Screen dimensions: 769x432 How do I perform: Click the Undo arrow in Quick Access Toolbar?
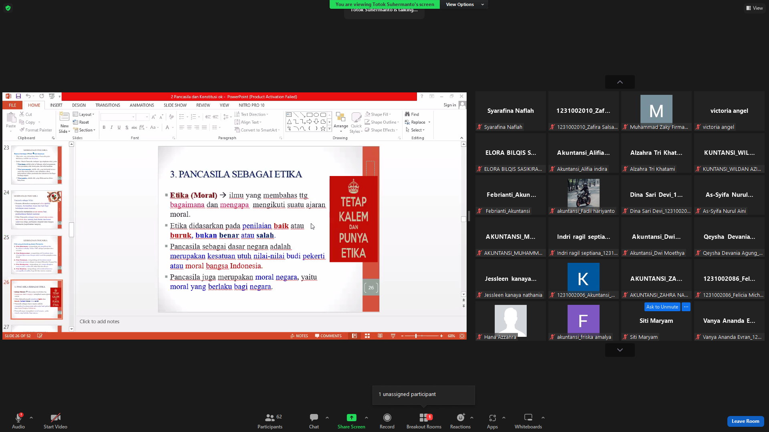[x=28, y=96]
